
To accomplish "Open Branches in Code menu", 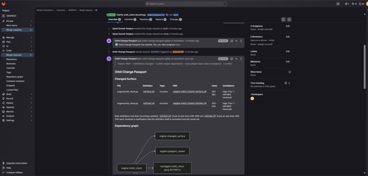I will [x=17, y=64].
